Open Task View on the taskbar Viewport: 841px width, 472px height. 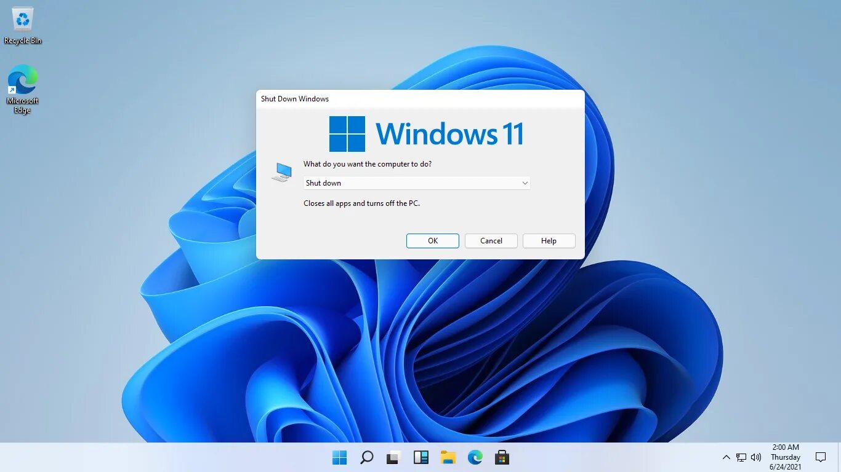(x=393, y=457)
